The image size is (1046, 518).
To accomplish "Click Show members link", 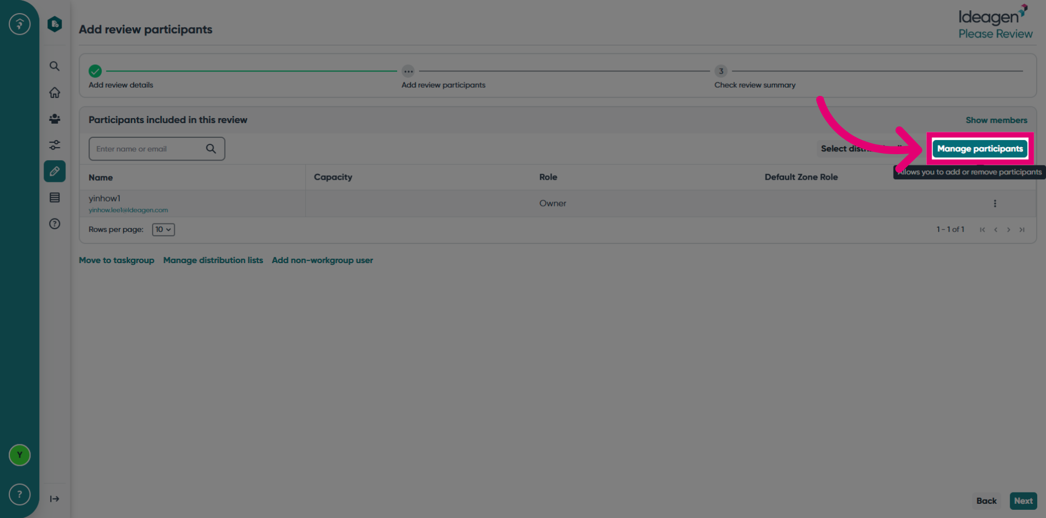I will point(996,120).
